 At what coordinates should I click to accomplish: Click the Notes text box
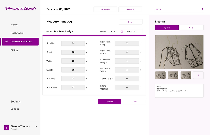click(179, 91)
